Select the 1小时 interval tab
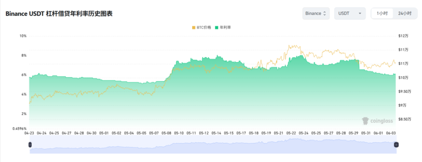 [x=382, y=13]
